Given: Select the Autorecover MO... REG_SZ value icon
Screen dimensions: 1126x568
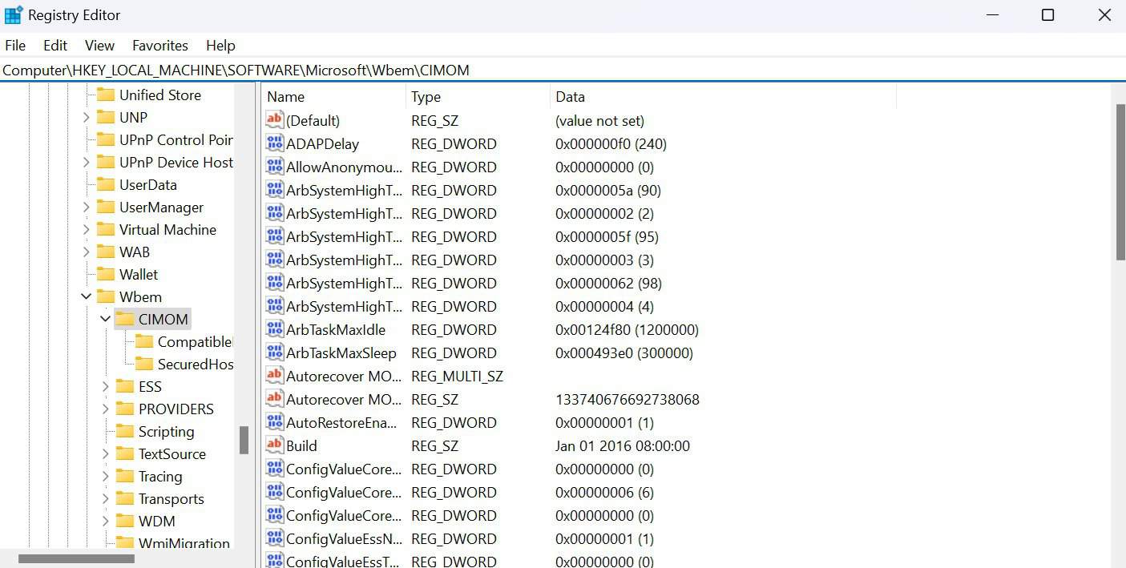Looking at the screenshot, I should click(x=275, y=399).
